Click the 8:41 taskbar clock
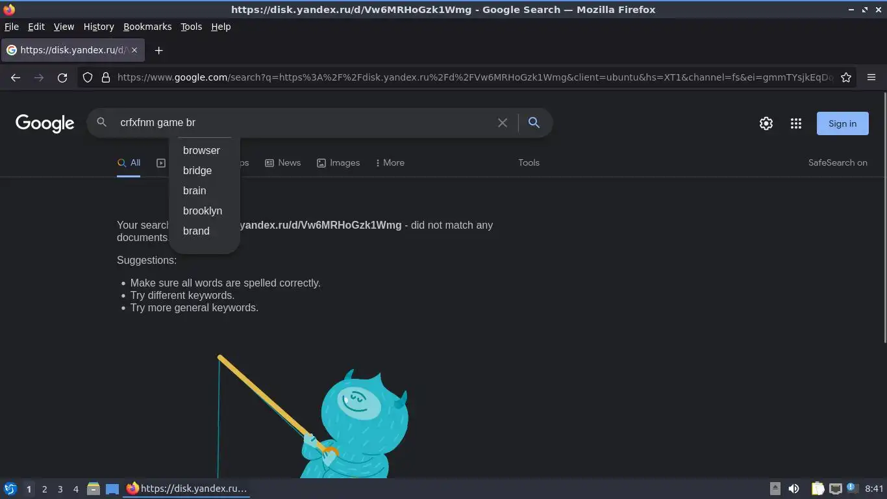This screenshot has height=499, width=887. click(x=874, y=489)
